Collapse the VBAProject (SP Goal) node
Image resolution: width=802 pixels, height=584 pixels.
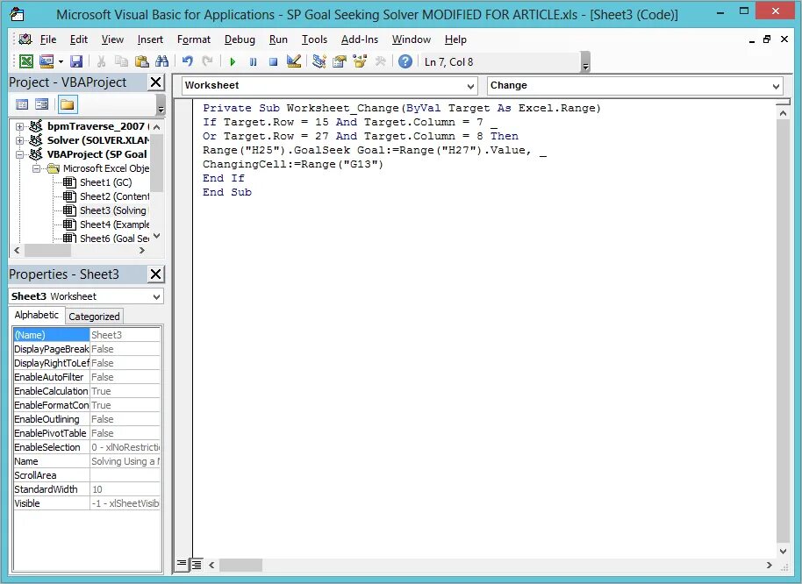[x=19, y=154]
